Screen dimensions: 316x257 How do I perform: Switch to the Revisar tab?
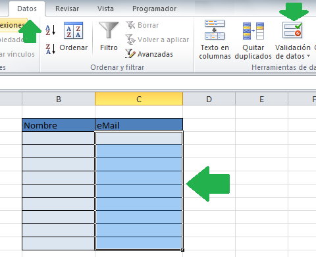point(67,9)
